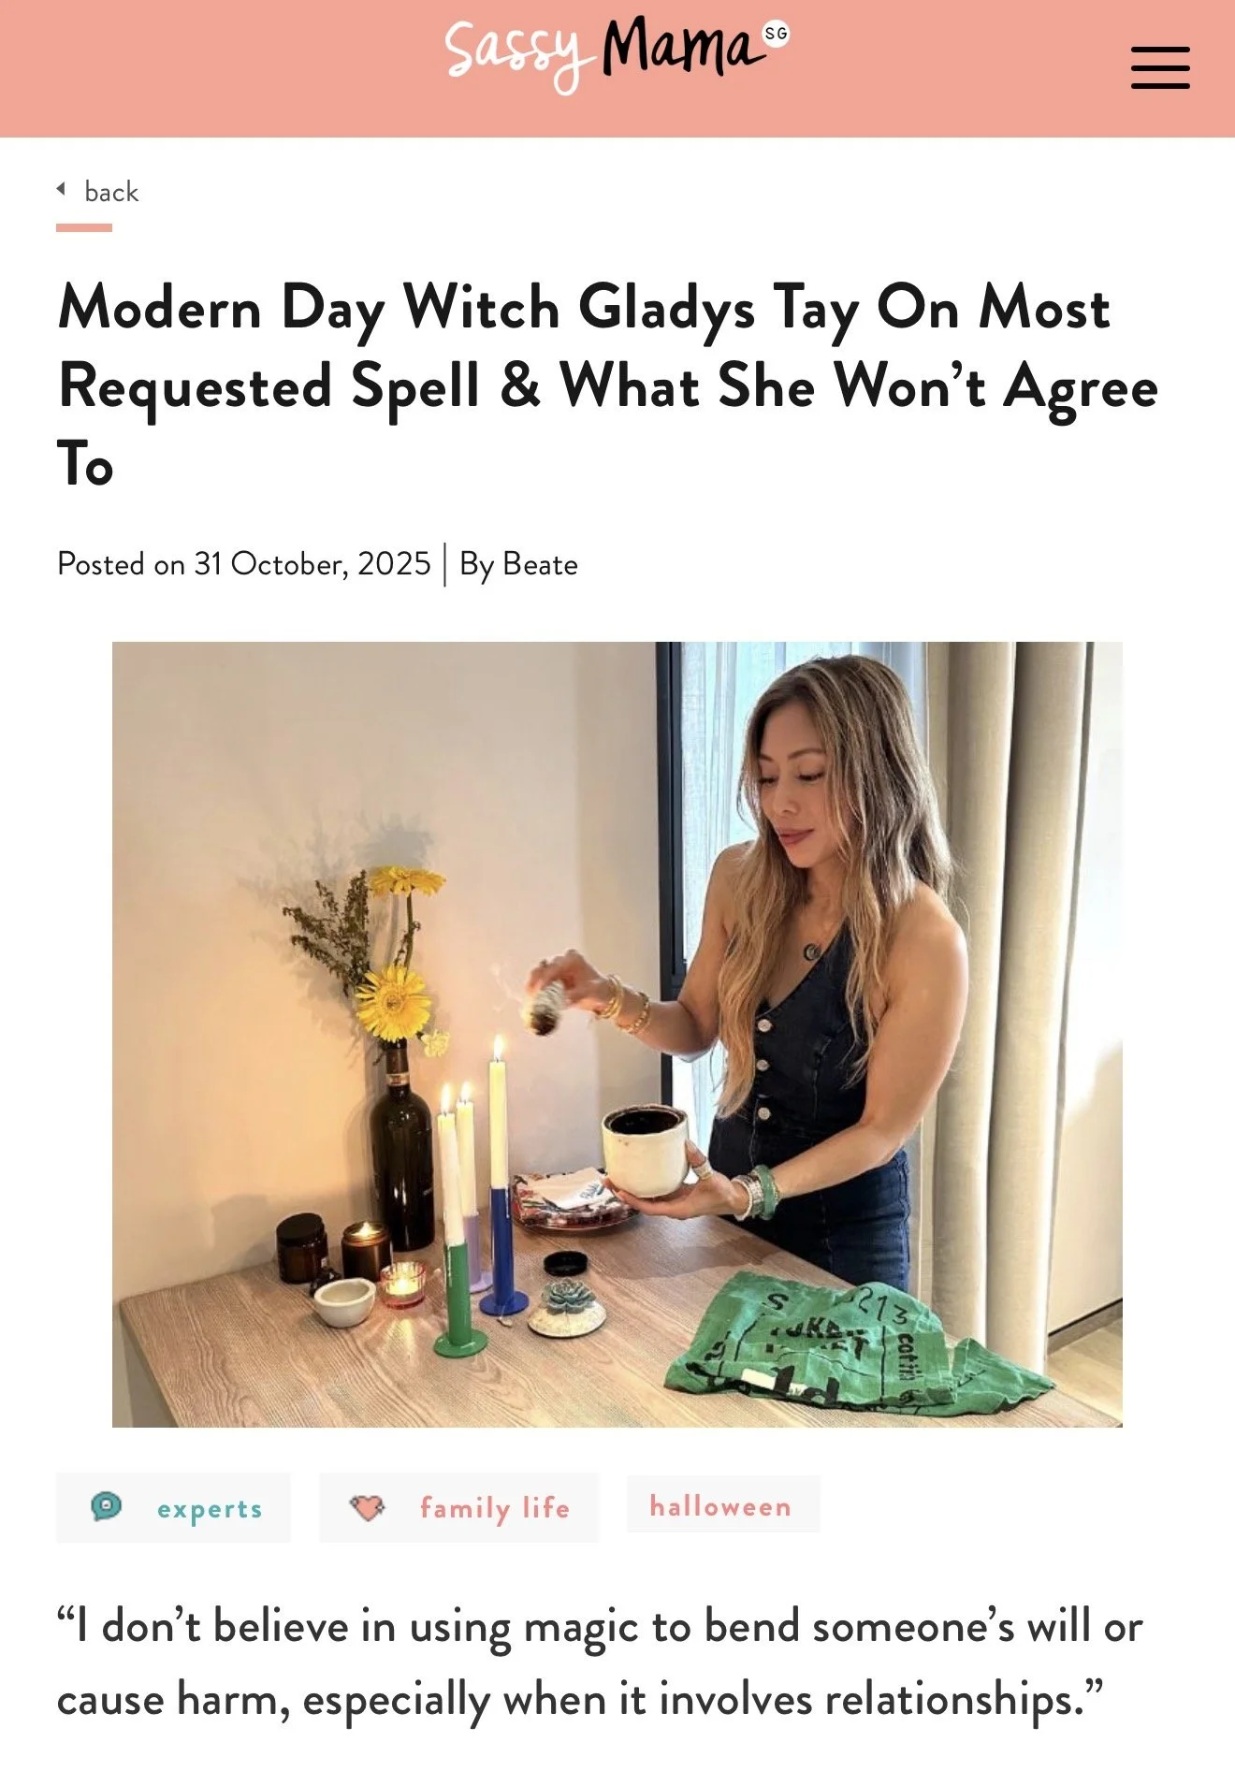This screenshot has height=1771, width=1235.
Task: Open the halloween tag
Action: [722, 1504]
